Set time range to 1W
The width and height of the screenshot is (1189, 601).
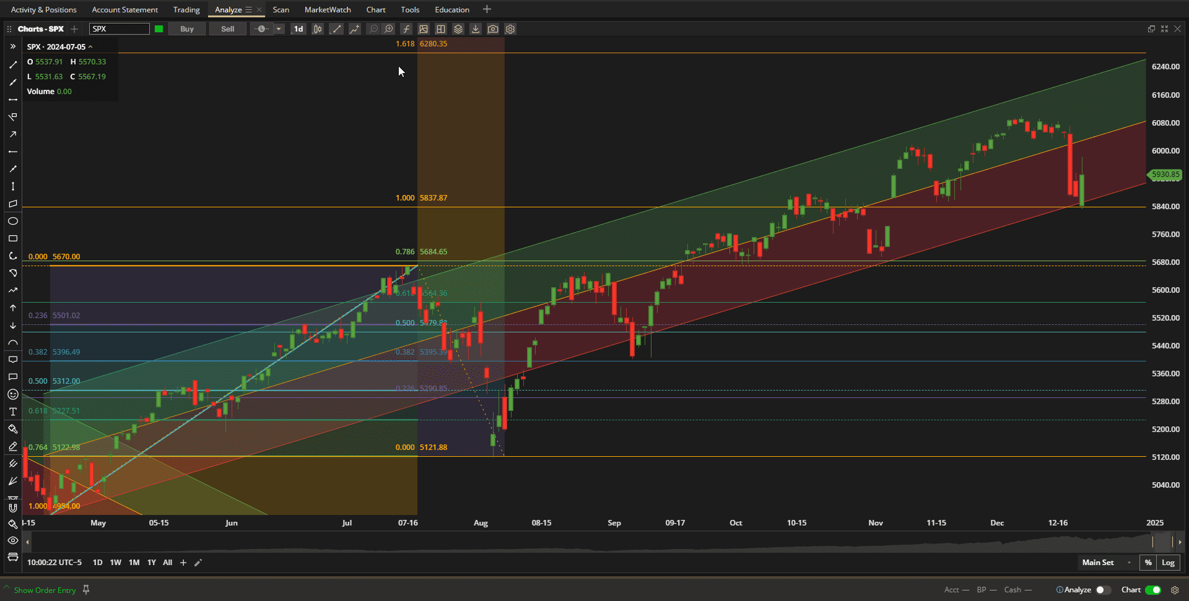[116, 563]
